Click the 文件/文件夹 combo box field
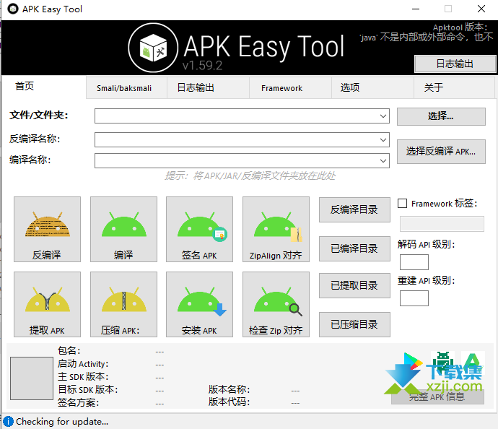This screenshot has height=429, width=498. (x=242, y=116)
